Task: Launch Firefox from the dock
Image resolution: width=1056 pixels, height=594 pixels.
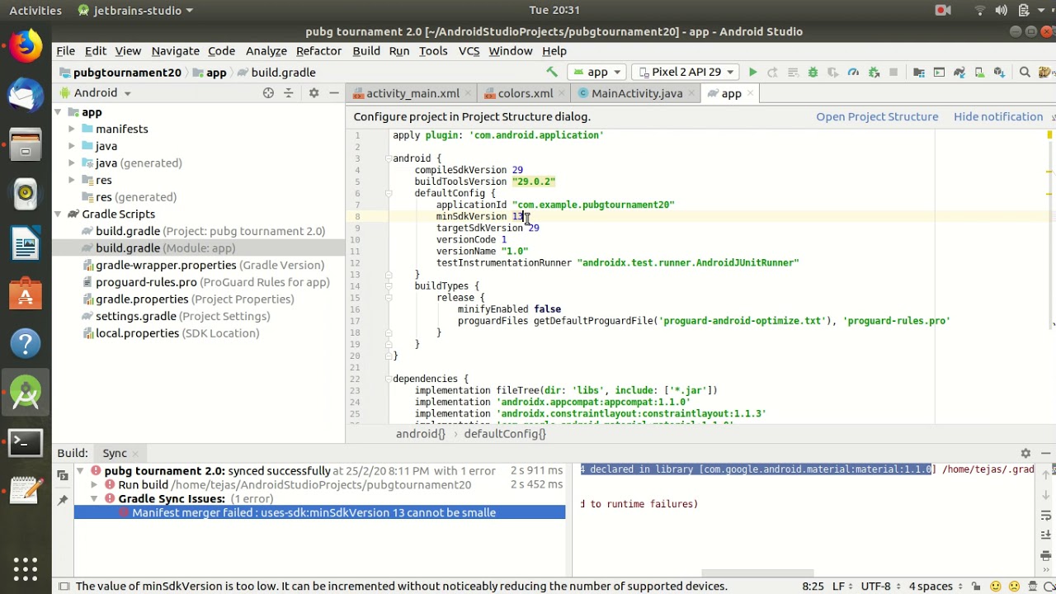Action: 26,45
